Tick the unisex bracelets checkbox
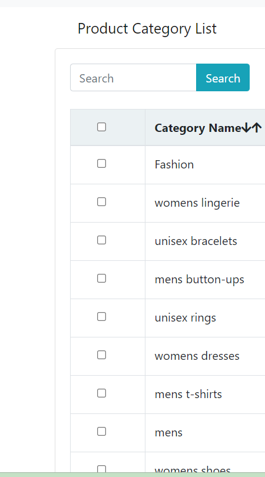 click(x=102, y=240)
